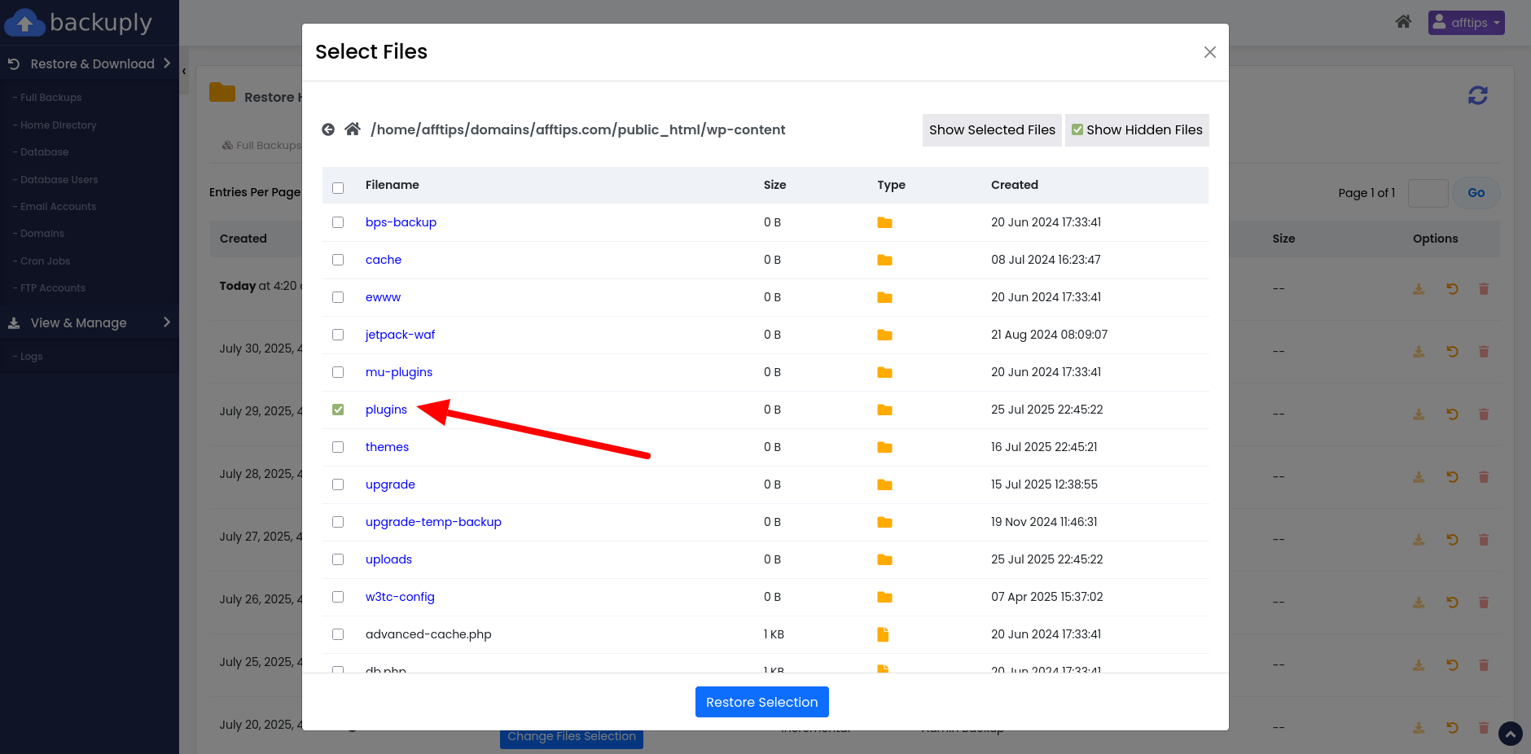1531x754 pixels.
Task: Check the bps-backup checkbox
Action: pos(338,222)
